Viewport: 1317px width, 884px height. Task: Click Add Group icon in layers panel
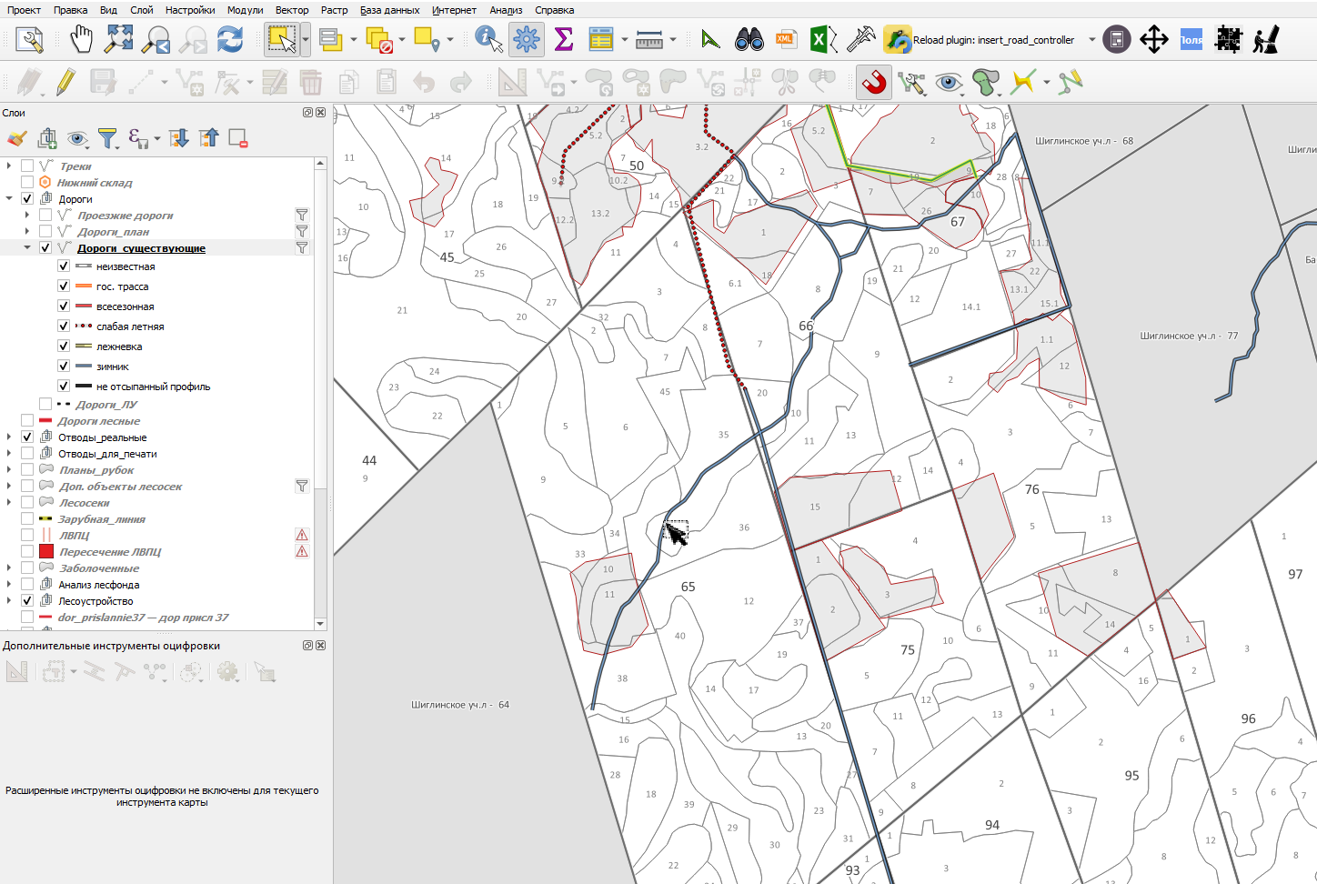pos(47,138)
